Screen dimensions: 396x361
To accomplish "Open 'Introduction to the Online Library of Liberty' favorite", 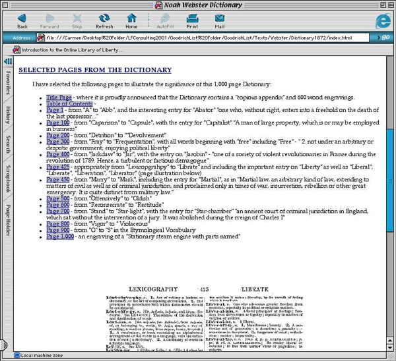I will tap(67, 50).
